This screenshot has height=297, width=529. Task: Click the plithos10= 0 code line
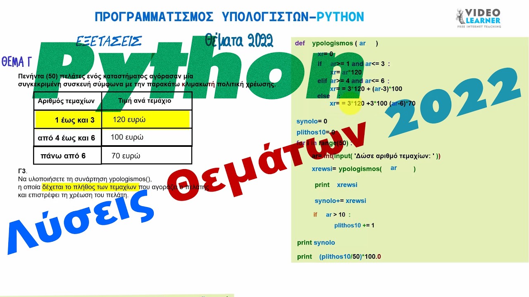tap(316, 132)
